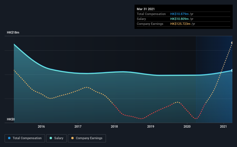This screenshot has height=147, width=237.
Task: Select the 2021 x-axis label
Action: pos(223,126)
